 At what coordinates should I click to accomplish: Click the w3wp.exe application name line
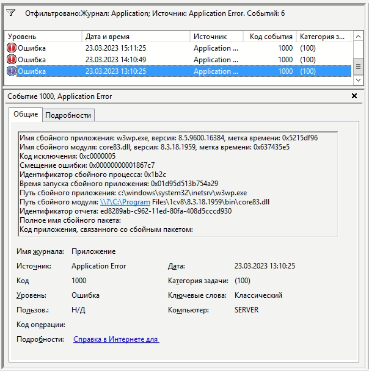pyautogui.click(x=169, y=138)
